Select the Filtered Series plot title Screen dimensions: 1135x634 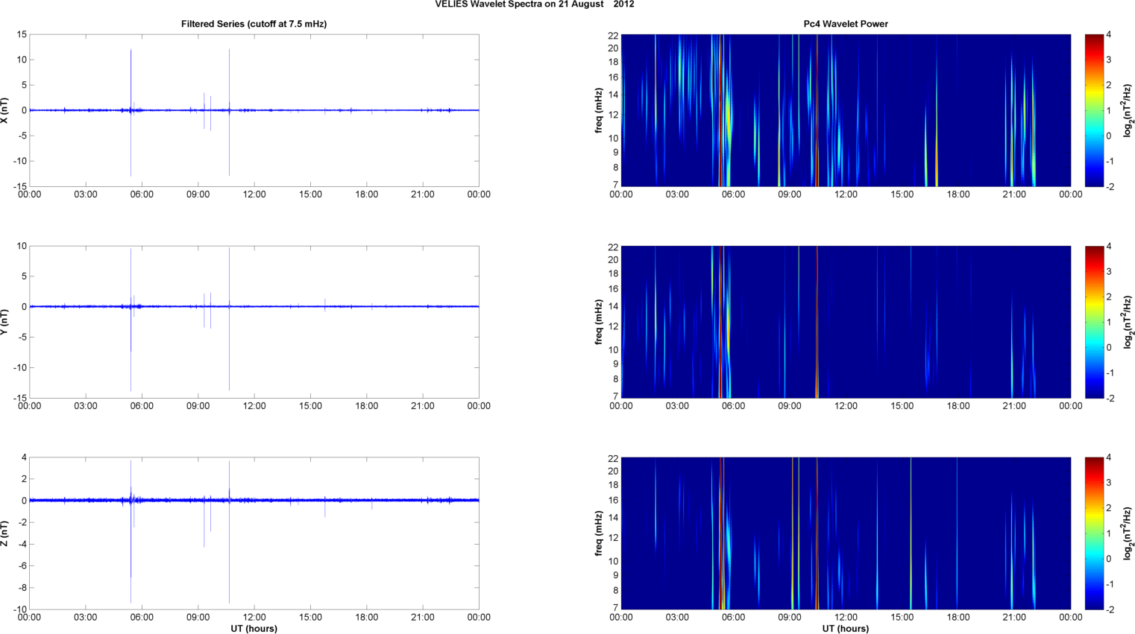tap(254, 24)
